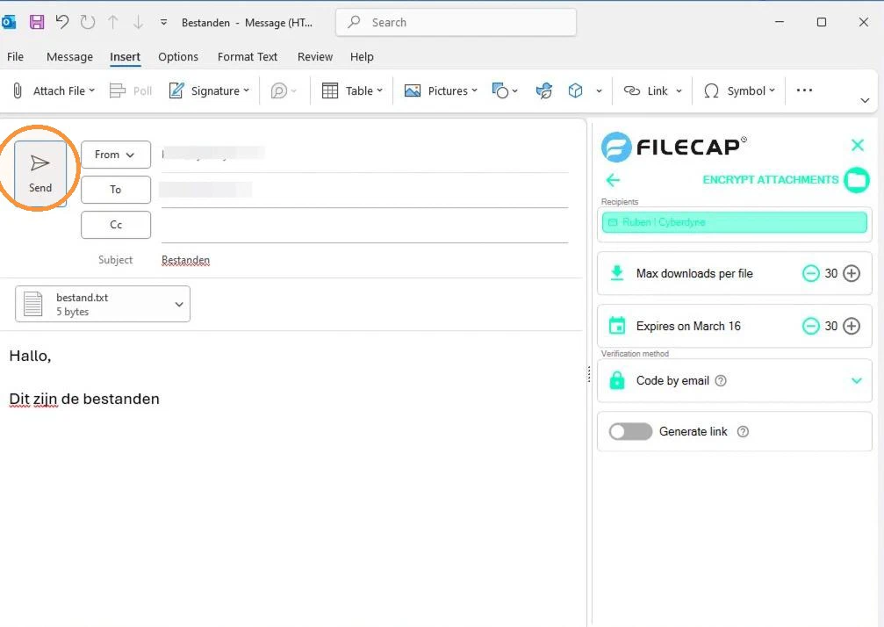
Task: Expand the ribbon display options chevron
Action: [865, 100]
